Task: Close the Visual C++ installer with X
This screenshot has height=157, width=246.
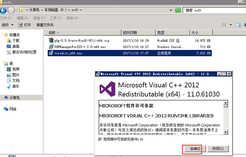Action: (229, 74)
